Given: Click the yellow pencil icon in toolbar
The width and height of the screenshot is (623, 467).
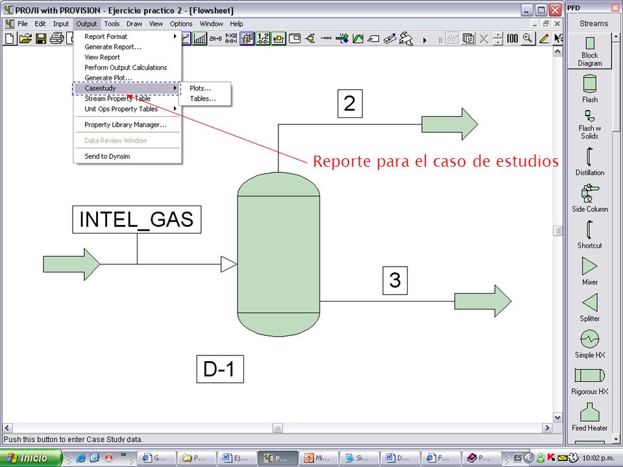Looking at the screenshot, I should point(544,38).
